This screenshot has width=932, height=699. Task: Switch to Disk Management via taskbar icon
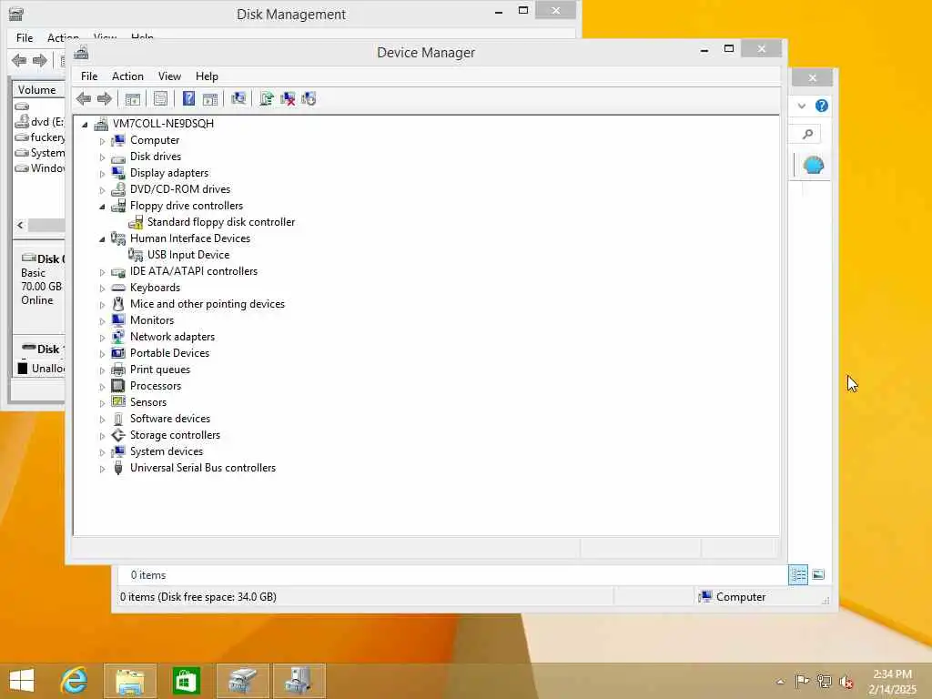point(242,681)
